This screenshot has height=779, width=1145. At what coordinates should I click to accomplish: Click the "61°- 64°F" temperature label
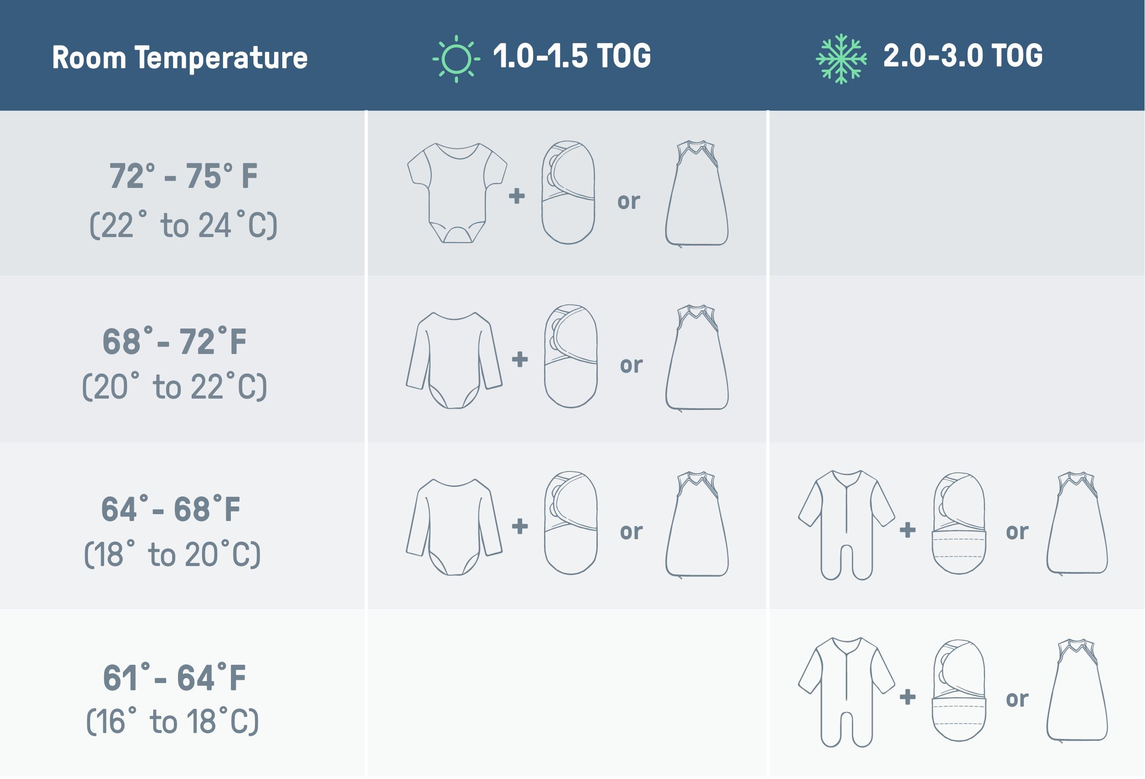(x=174, y=678)
